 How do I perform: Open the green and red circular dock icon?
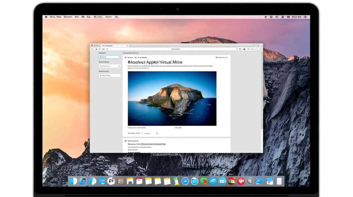click(x=204, y=181)
